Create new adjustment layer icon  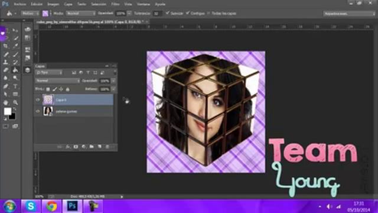(x=84, y=147)
